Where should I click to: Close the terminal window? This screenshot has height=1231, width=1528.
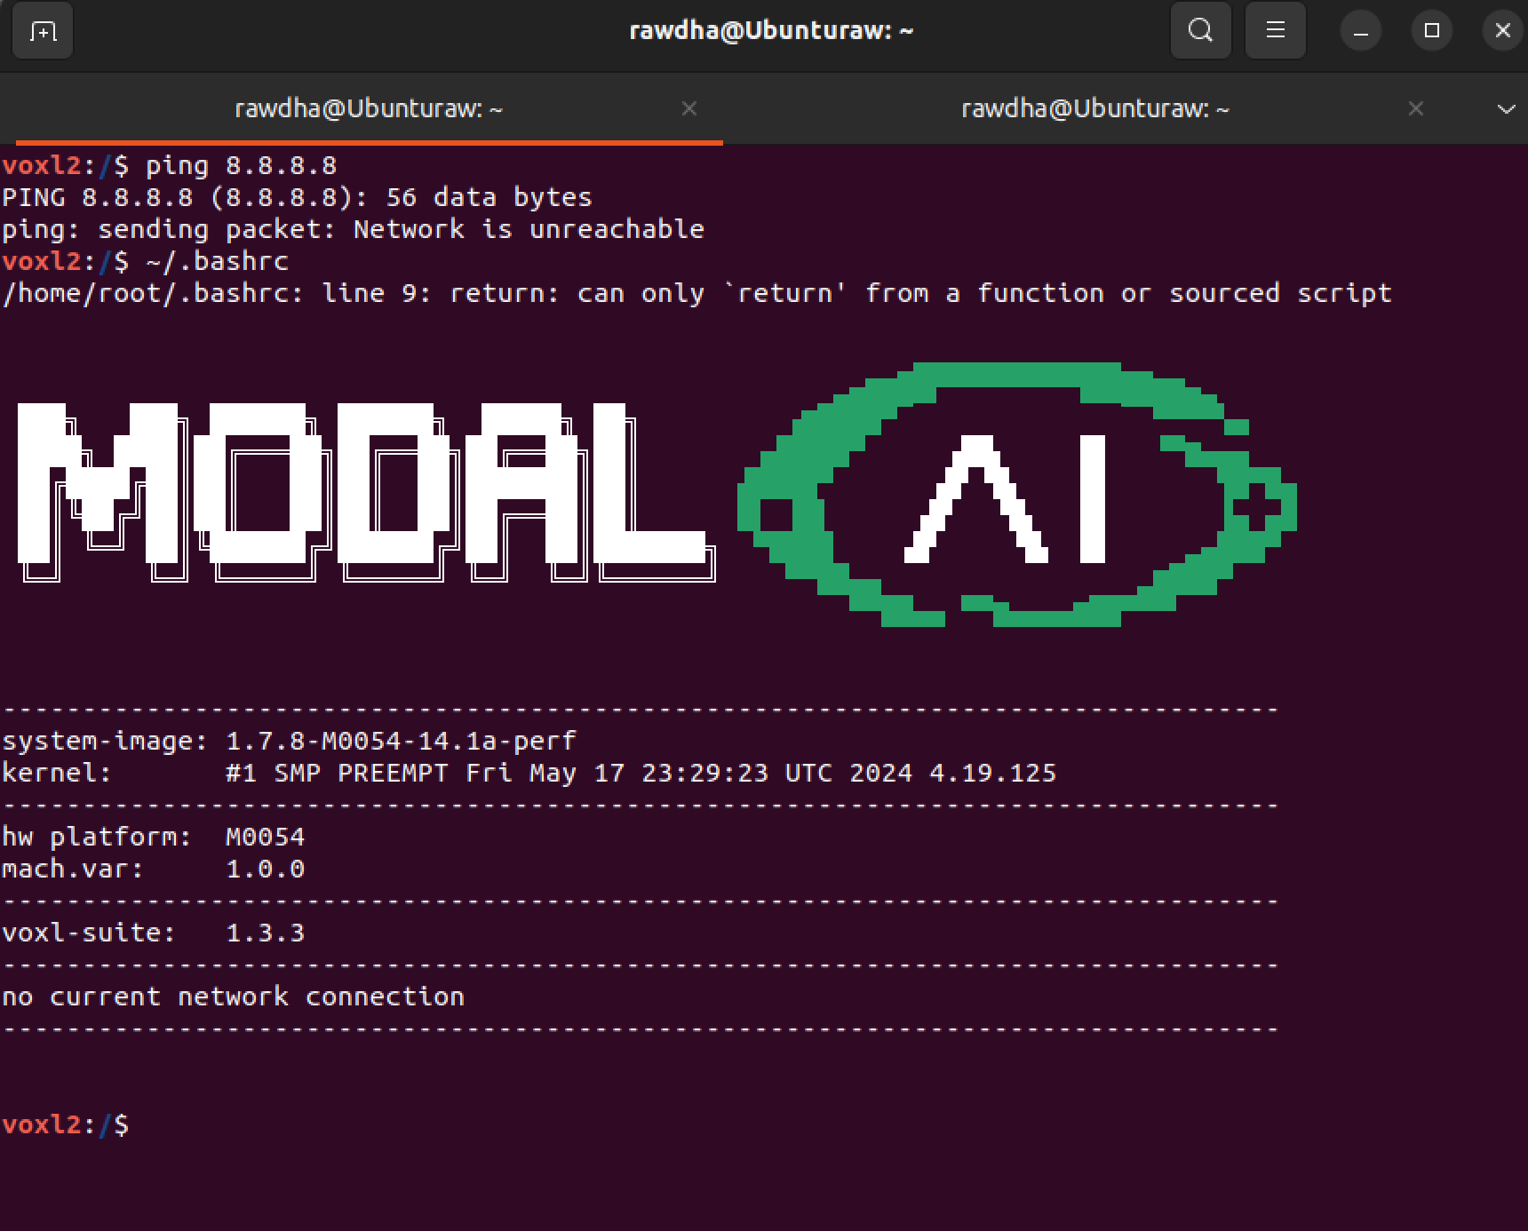pyautogui.click(x=1502, y=31)
